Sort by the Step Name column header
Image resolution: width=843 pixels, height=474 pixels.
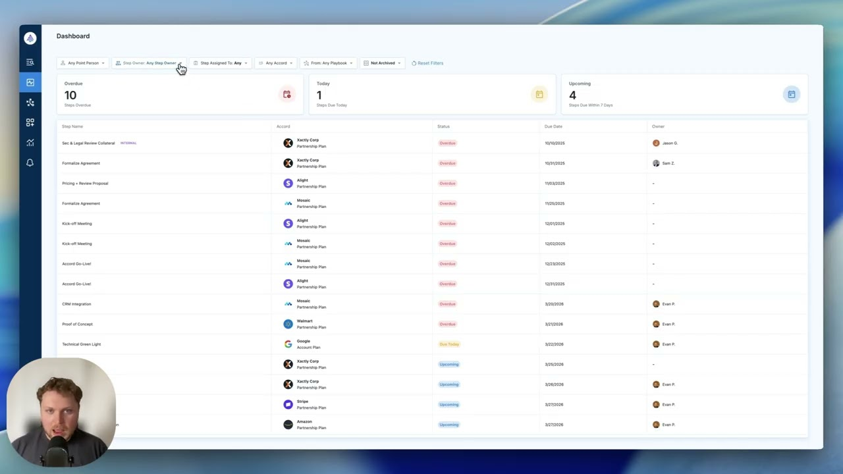pos(72,126)
